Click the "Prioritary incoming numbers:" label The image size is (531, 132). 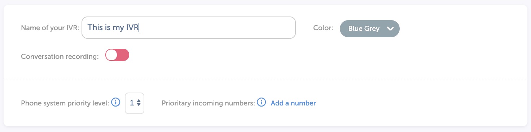[x=209, y=103]
